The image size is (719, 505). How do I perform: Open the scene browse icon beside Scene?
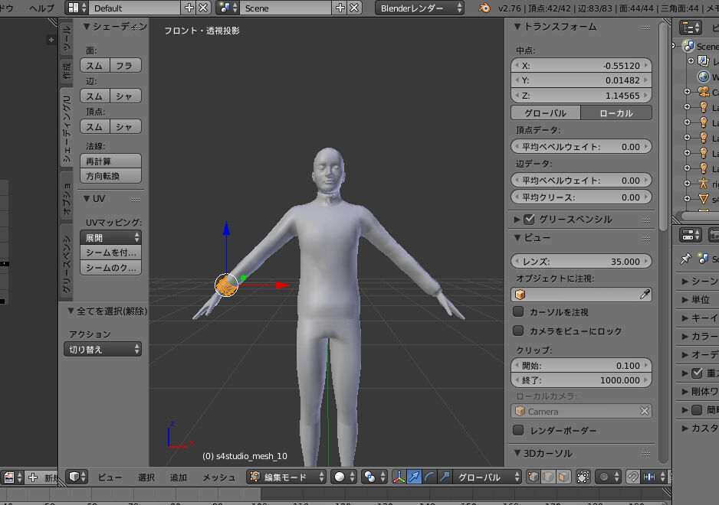pos(228,8)
